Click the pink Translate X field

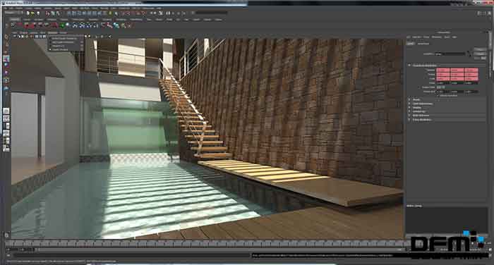443,70
